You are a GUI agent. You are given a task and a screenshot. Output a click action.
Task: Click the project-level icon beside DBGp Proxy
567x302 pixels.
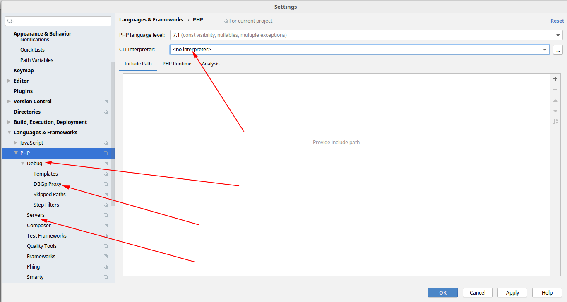pos(106,184)
